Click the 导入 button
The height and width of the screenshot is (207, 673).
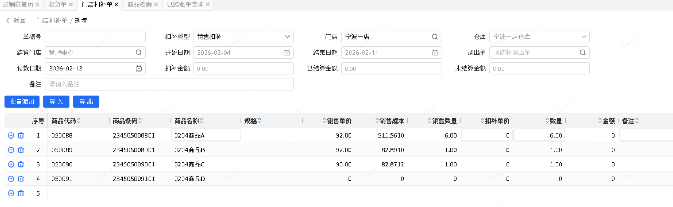pyautogui.click(x=56, y=102)
